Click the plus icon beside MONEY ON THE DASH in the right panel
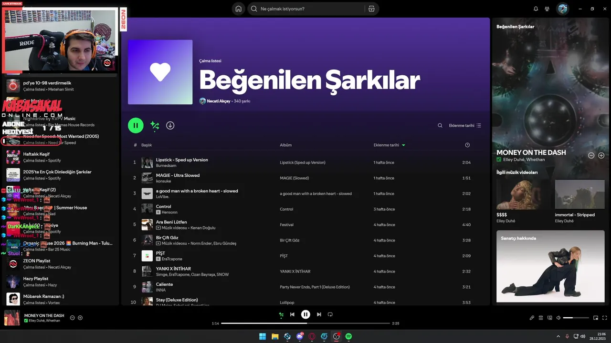 click(601, 155)
